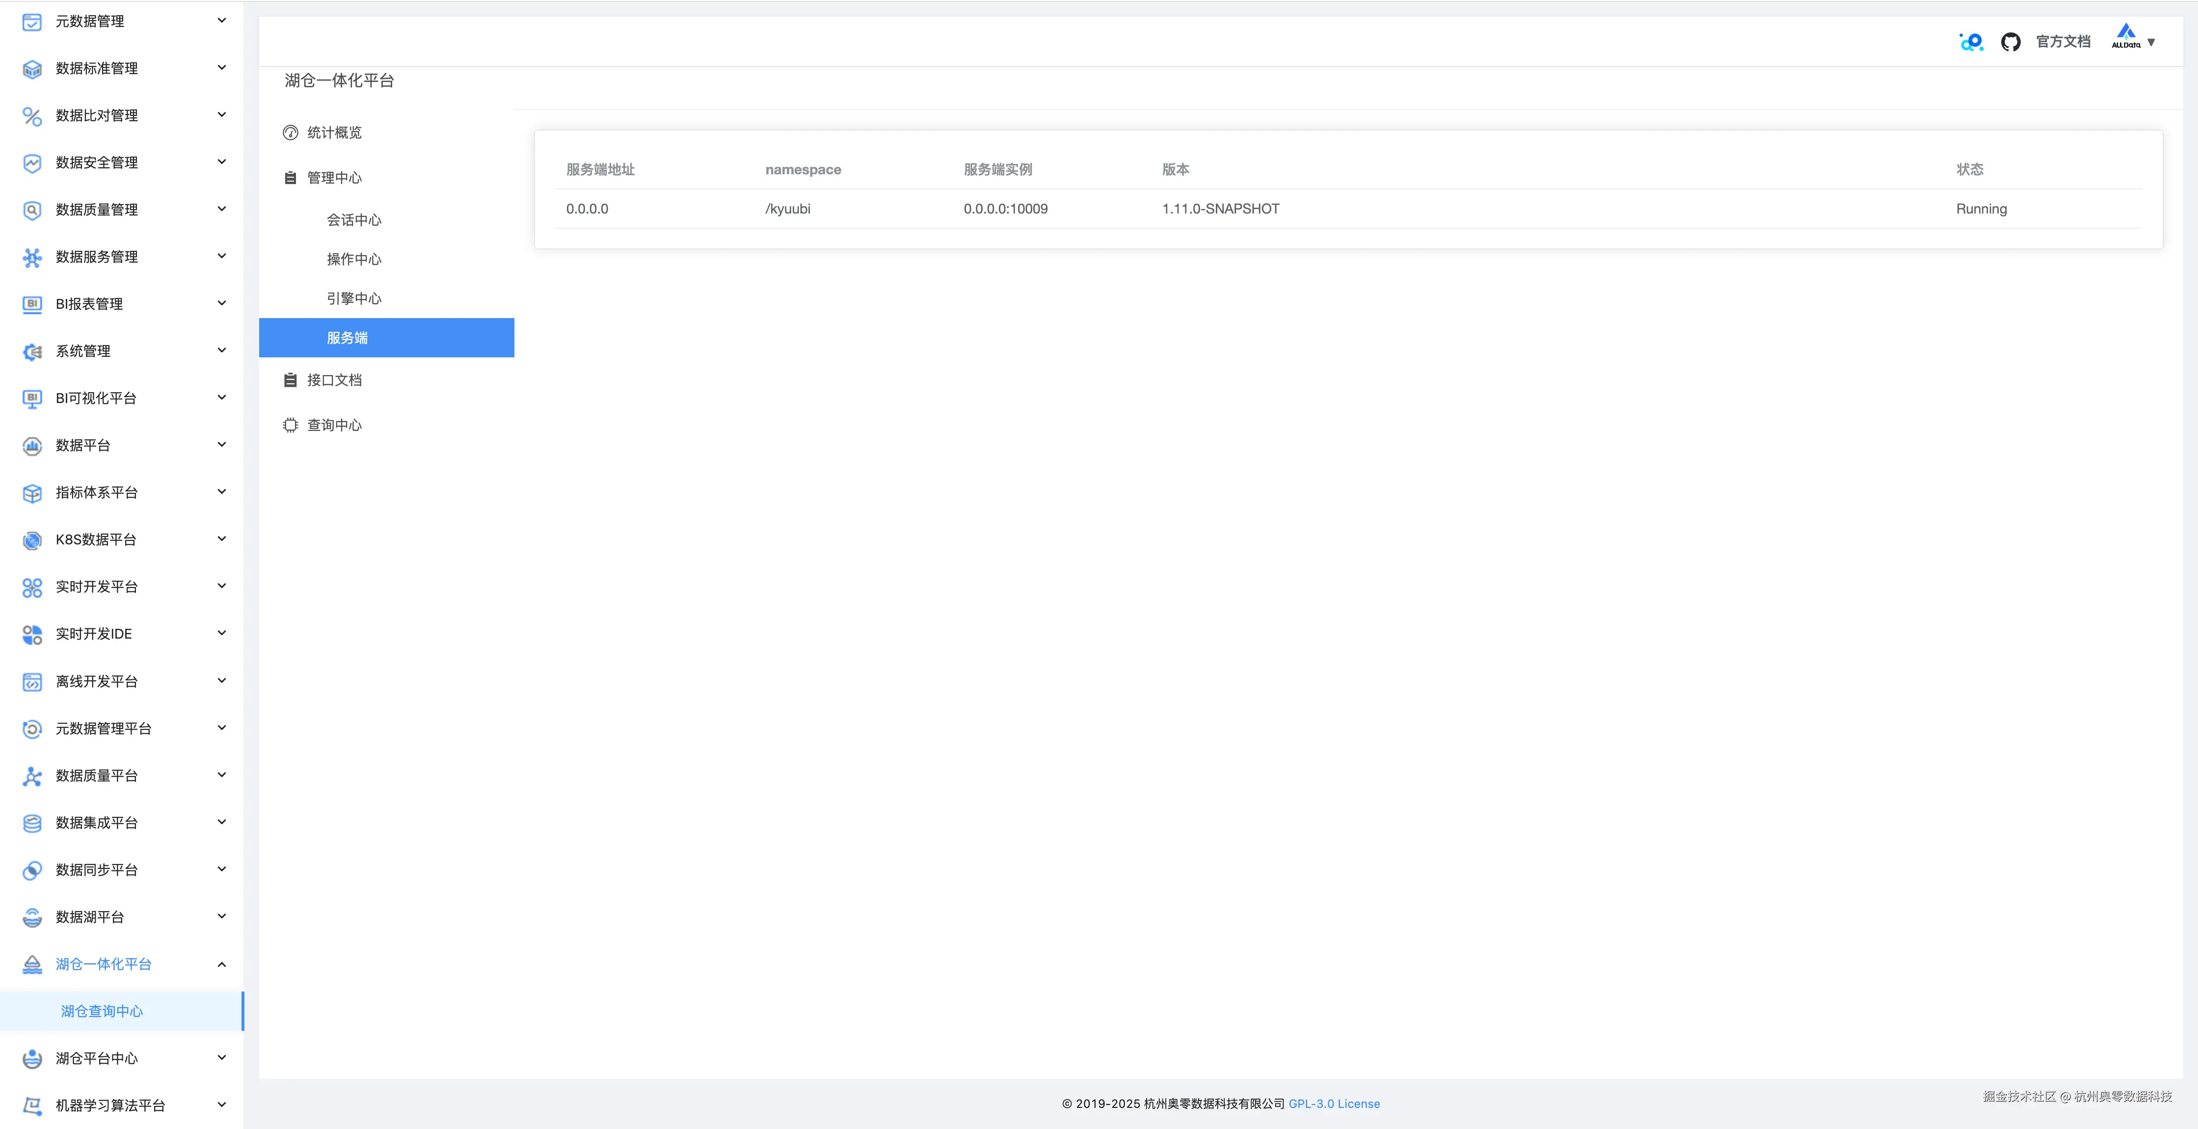Click the 数据服务管理 sidebar icon
This screenshot has width=2198, height=1129.
pyautogui.click(x=32, y=257)
